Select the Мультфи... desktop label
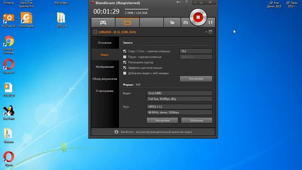Viewport: 302px width, 170px height. click(62, 3)
